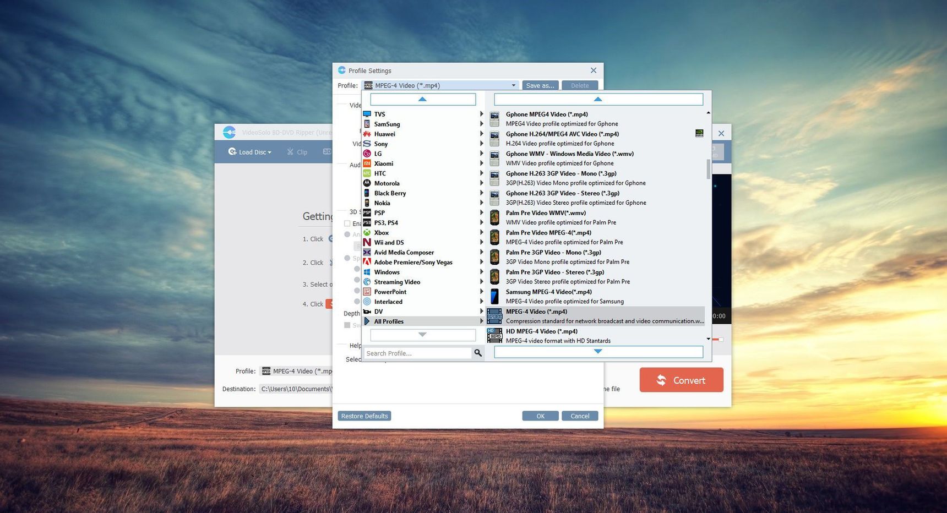The image size is (947, 513).
Task: Click the DV camcorder icon
Action: (367, 312)
